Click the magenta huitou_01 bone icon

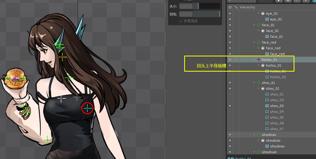(x=259, y=60)
